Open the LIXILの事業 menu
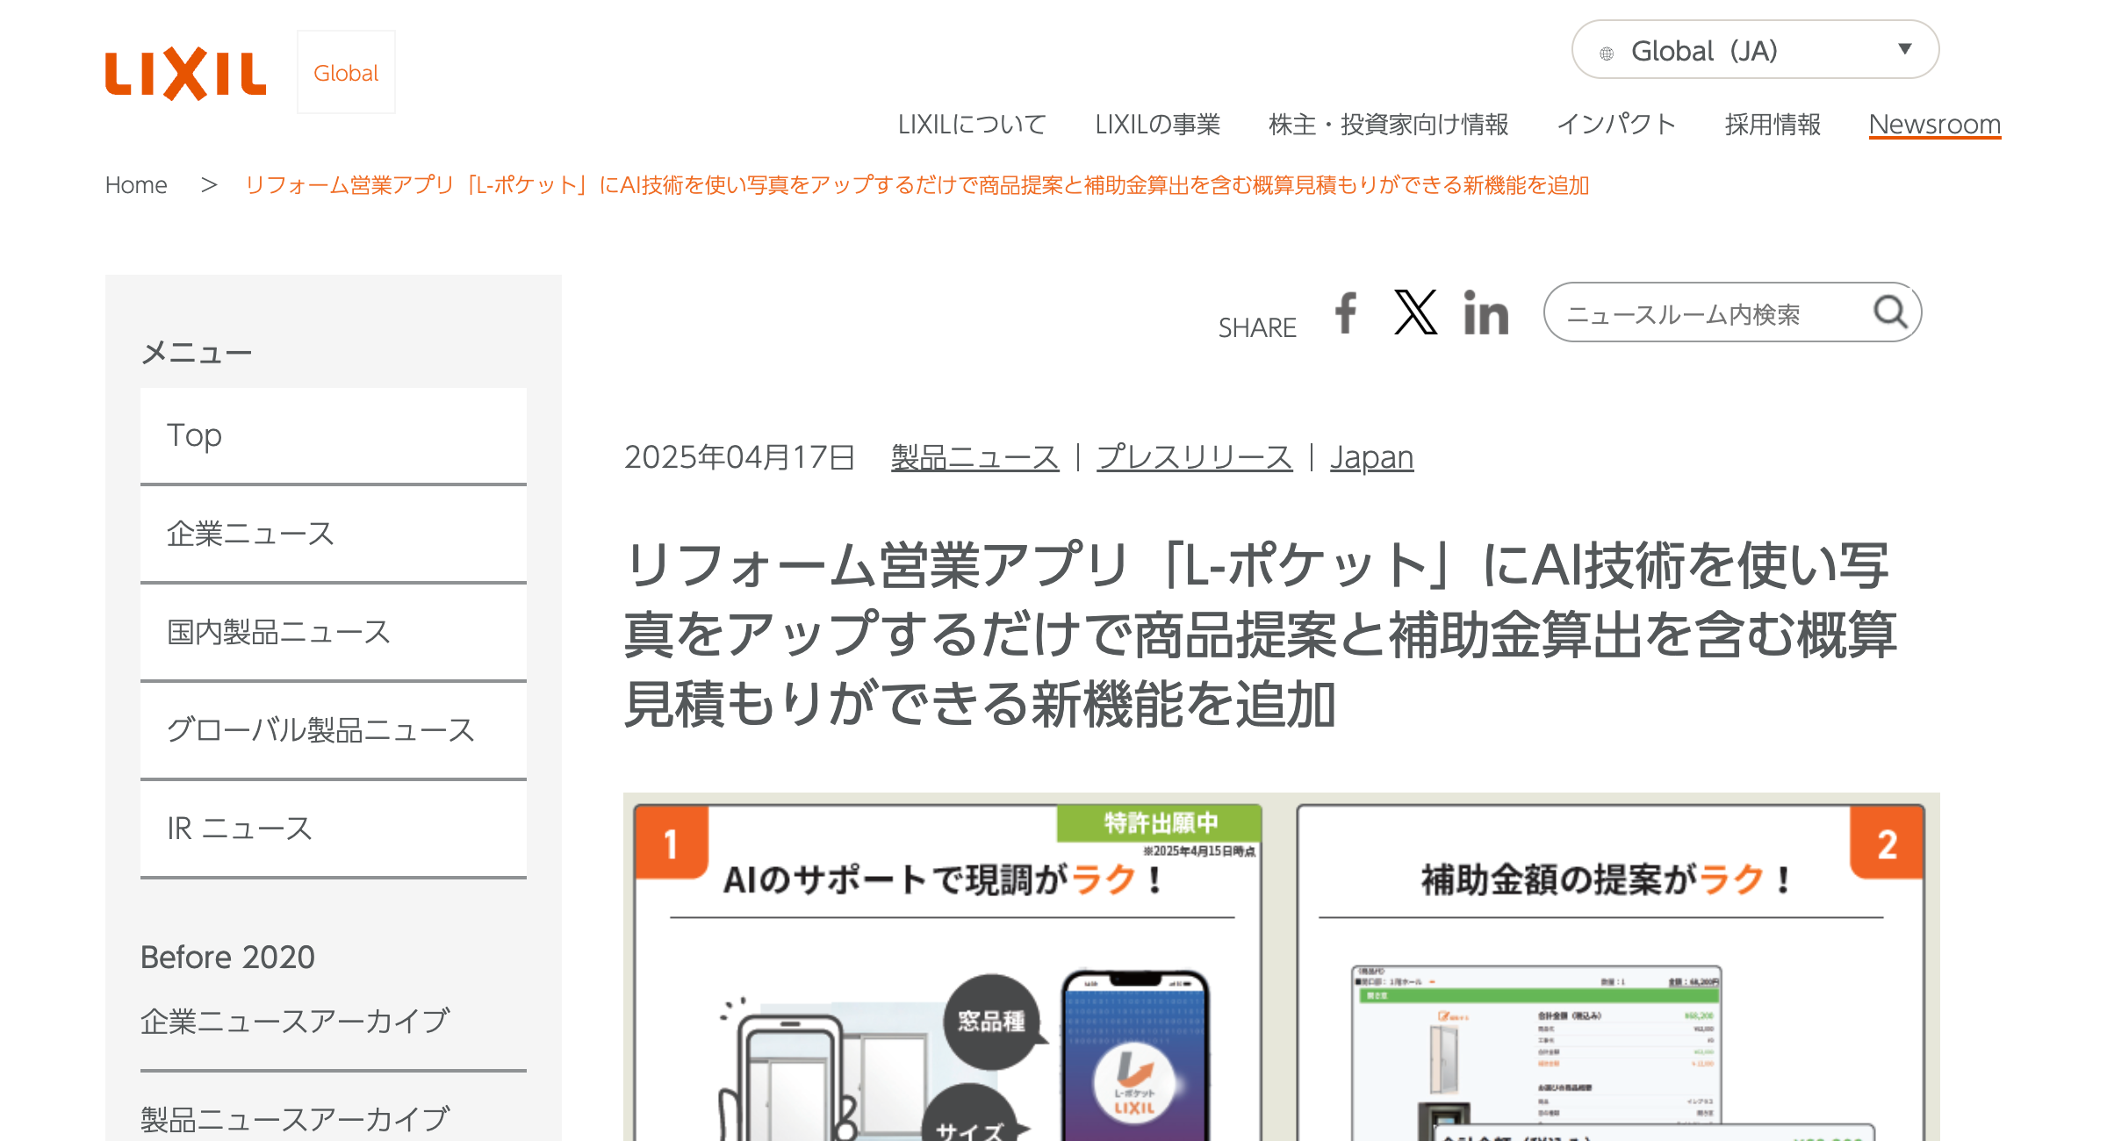Image resolution: width=2107 pixels, height=1141 pixels. (1157, 125)
